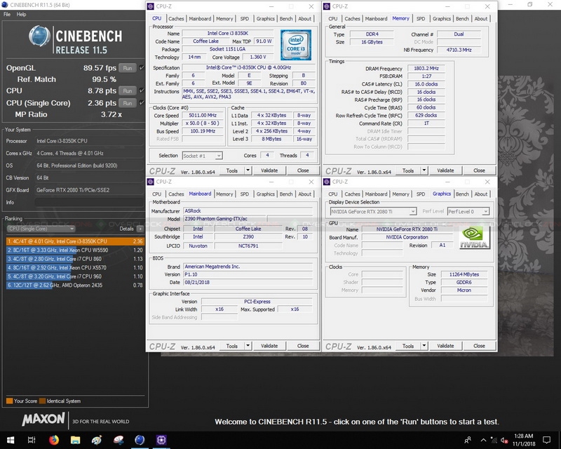This screenshot has height=449, width=561.
Task: Open the Action Center notification icon
Action: point(546,440)
